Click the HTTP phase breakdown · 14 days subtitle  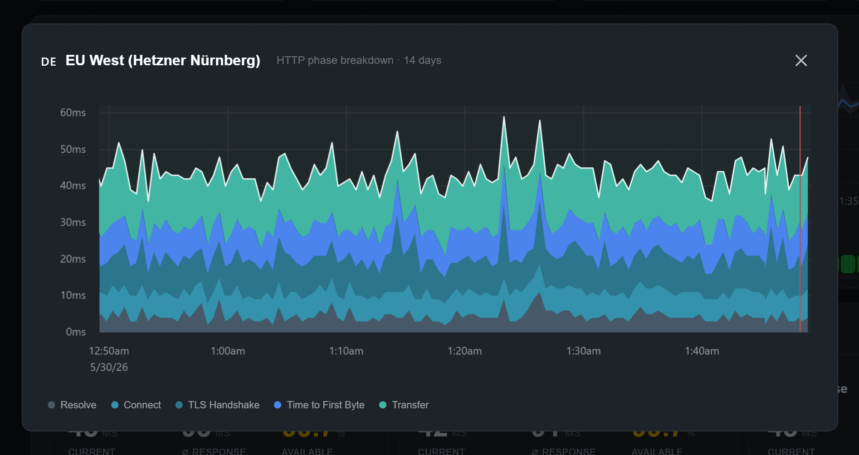359,60
